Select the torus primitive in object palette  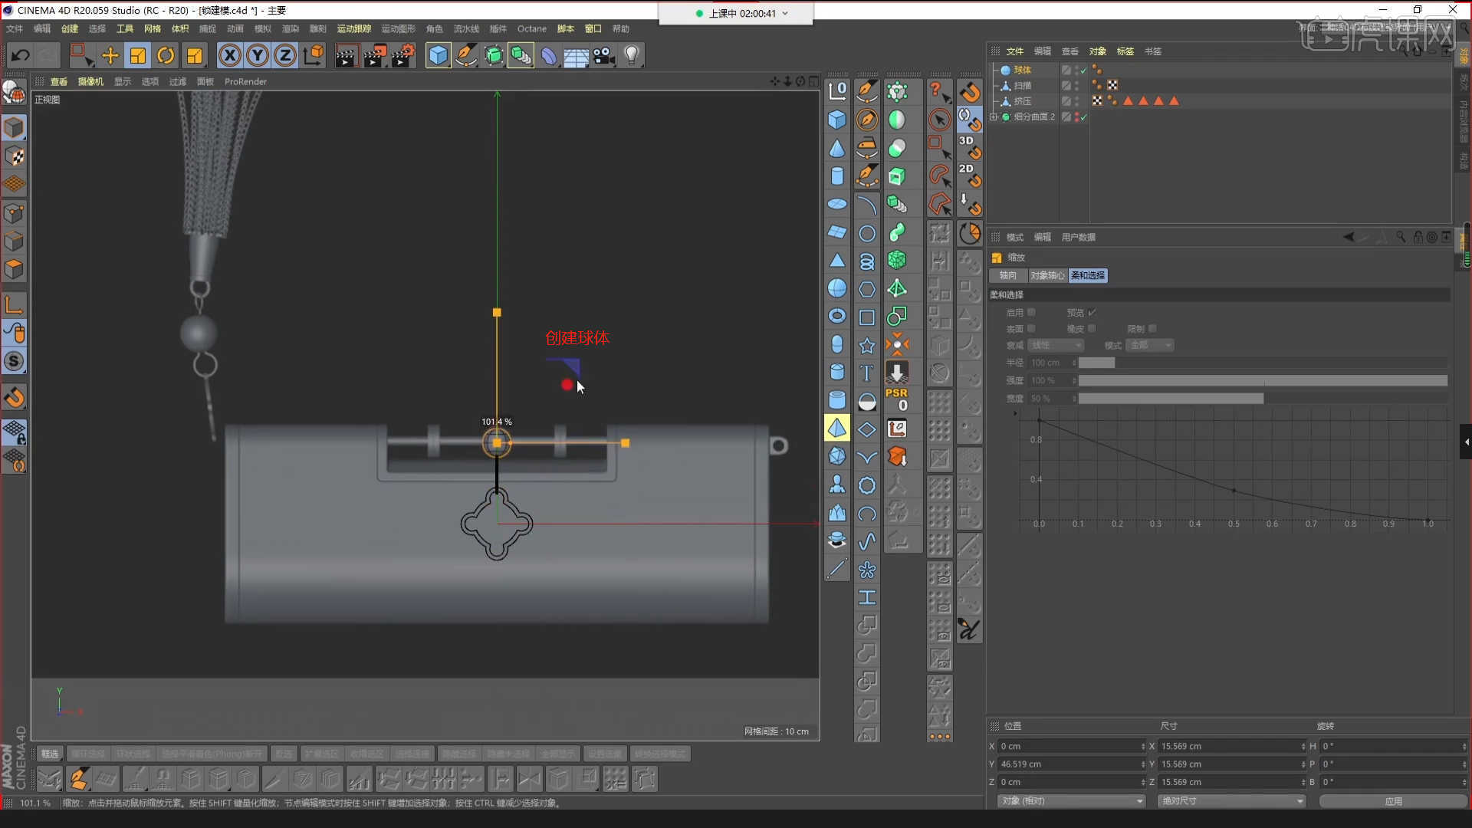click(x=837, y=316)
